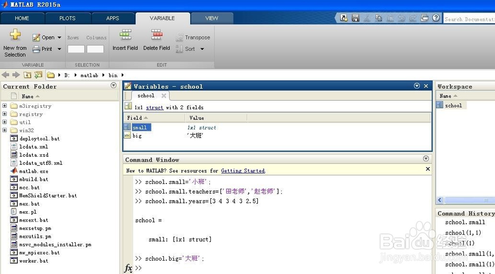495x274 pixels.
Task: Click the Sort button
Action: (190, 49)
